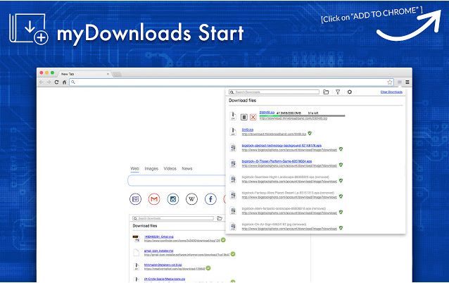Open the Platform-Game eps file link
This screenshot has height=283, width=449.
[277, 161]
